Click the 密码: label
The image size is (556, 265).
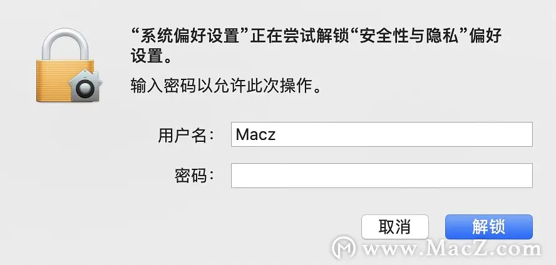[194, 176]
